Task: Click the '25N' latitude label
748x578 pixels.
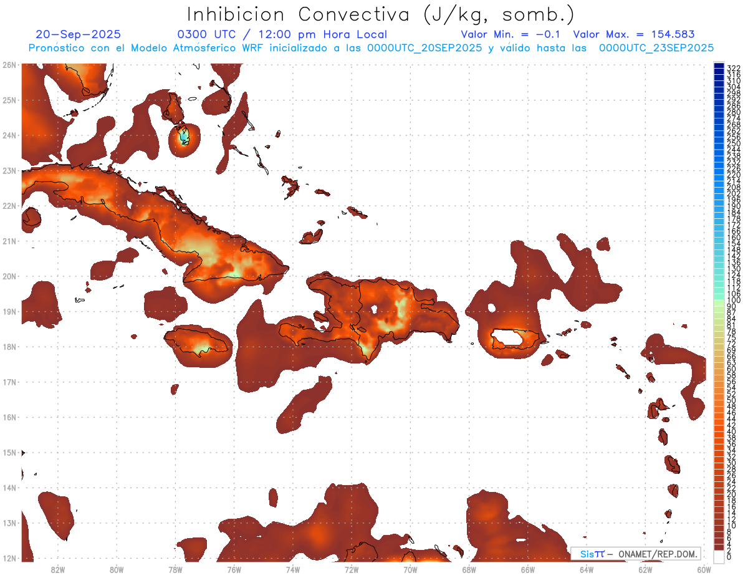Action: [x=9, y=100]
